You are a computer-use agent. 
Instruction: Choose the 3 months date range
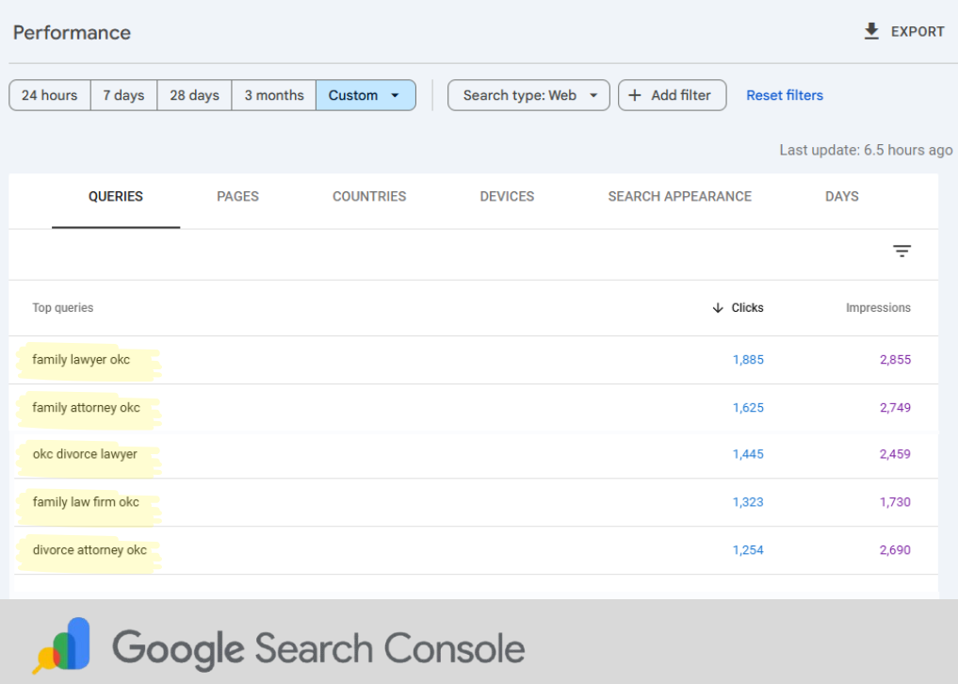[273, 95]
